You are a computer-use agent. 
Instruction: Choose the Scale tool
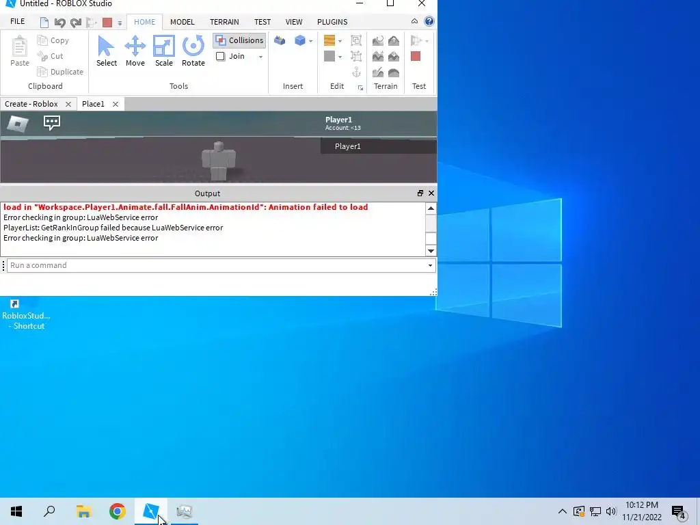pyautogui.click(x=164, y=51)
